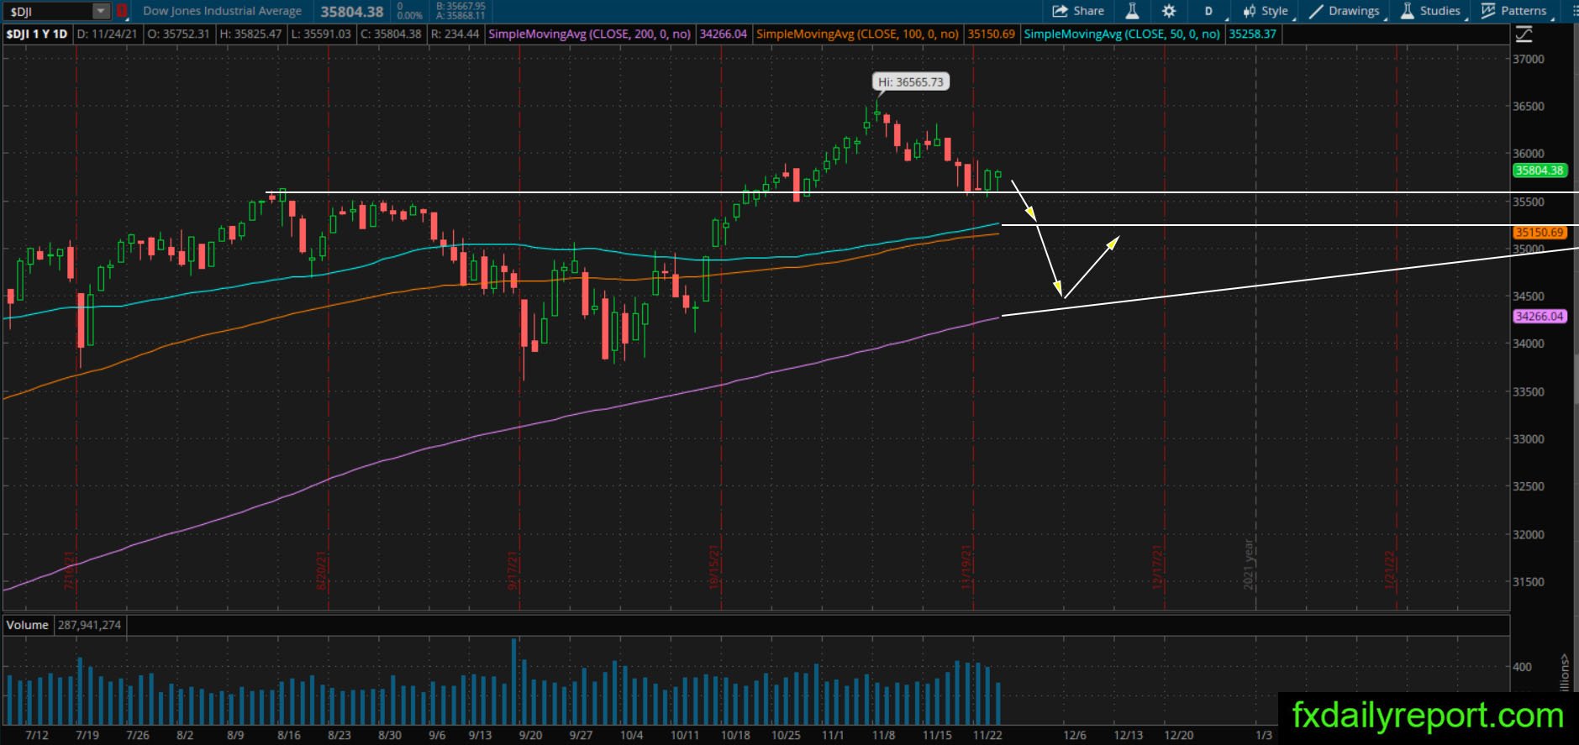Click the 12/13 date on the time axis
Viewport: 1579px width, 745px height.
1129,735
